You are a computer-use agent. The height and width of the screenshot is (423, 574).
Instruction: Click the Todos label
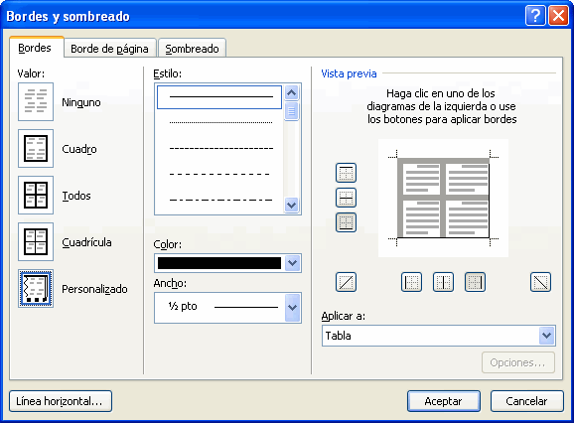click(76, 196)
